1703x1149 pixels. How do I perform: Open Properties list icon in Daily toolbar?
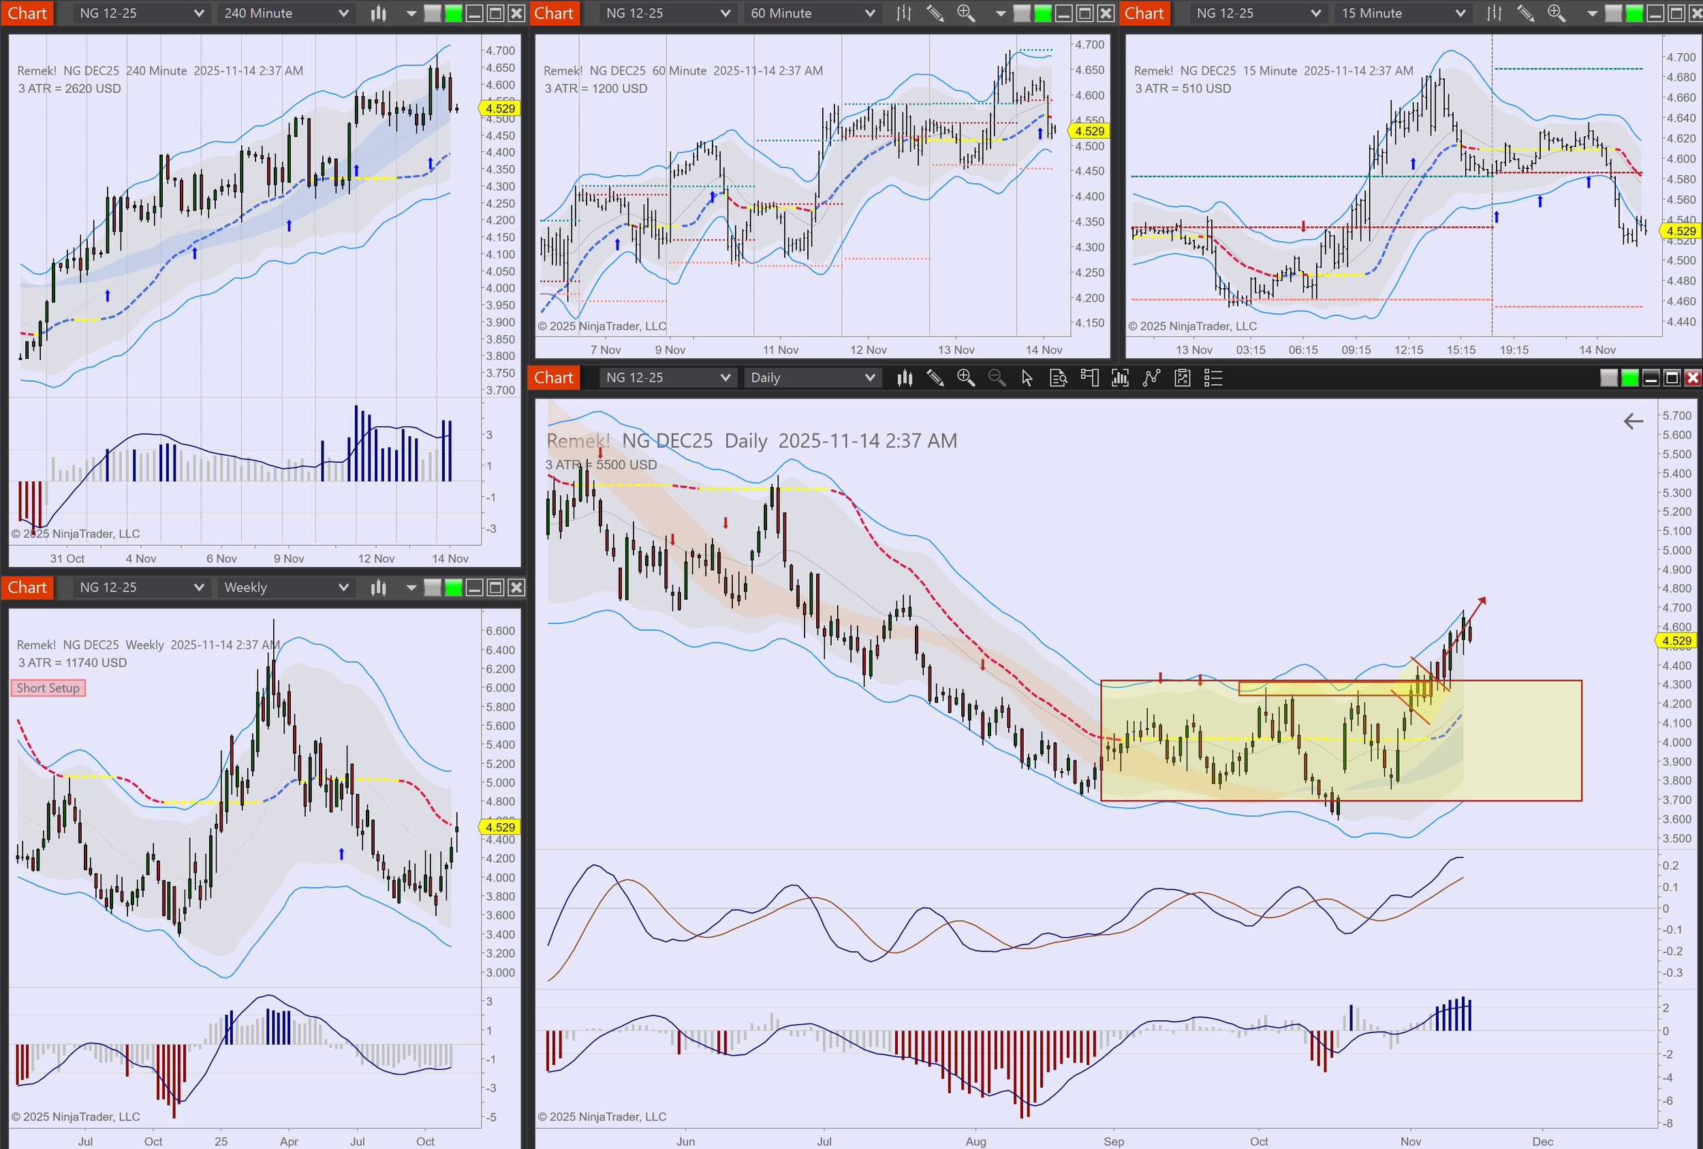pyautogui.click(x=1213, y=378)
